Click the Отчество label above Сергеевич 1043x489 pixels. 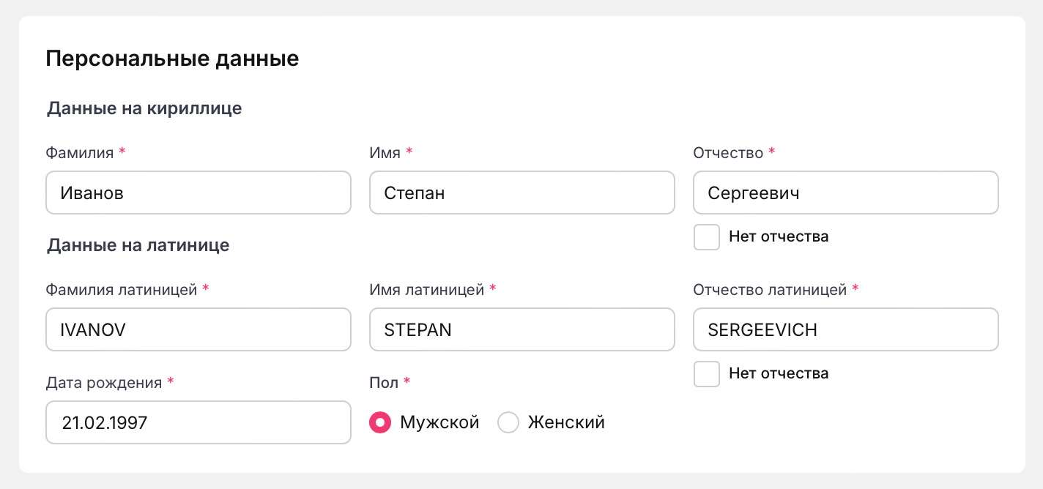click(x=728, y=153)
